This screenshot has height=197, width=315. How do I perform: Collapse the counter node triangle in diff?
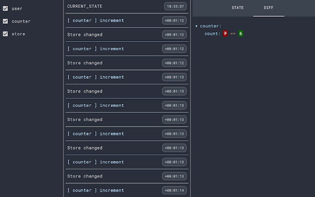(x=196, y=26)
